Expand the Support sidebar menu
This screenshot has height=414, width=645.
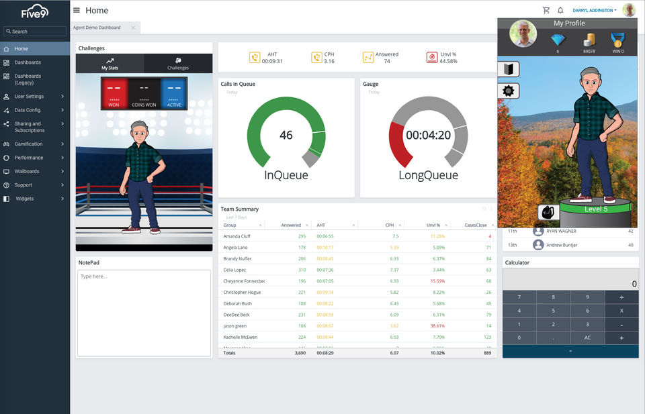(x=35, y=185)
